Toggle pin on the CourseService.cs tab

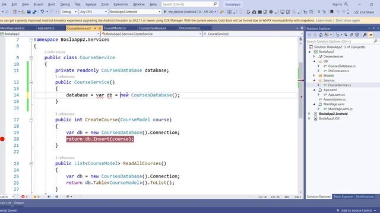[x=95, y=28]
